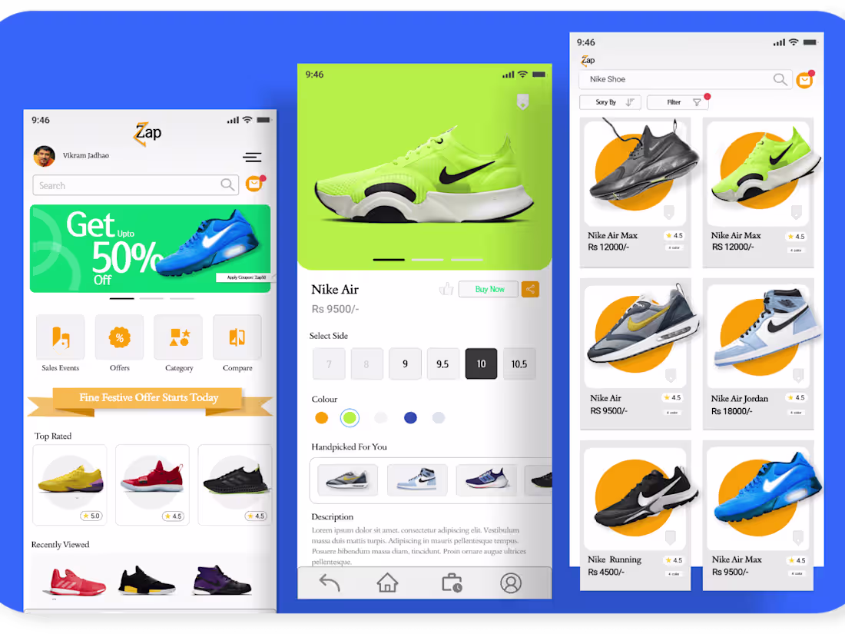This screenshot has width=845, height=634.
Task: Click the orange share icon beside Buy Now
Action: coord(530,290)
